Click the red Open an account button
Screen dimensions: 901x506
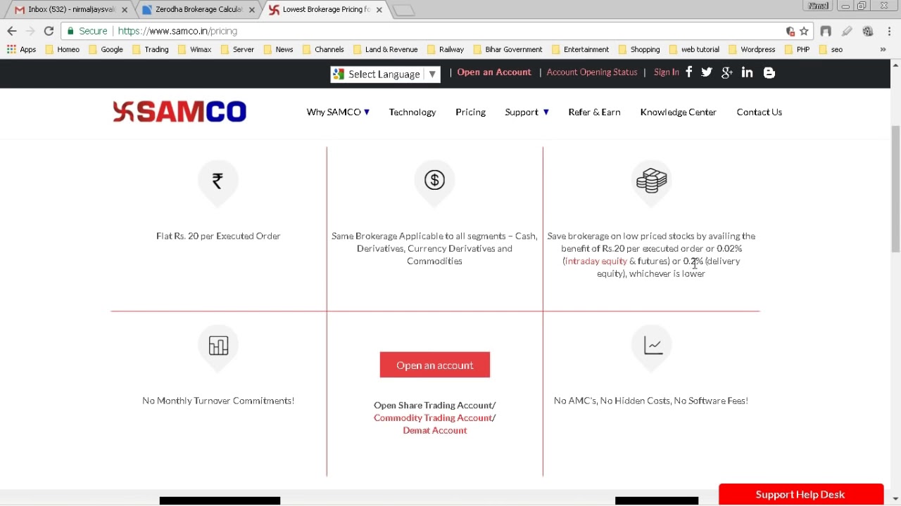435,365
